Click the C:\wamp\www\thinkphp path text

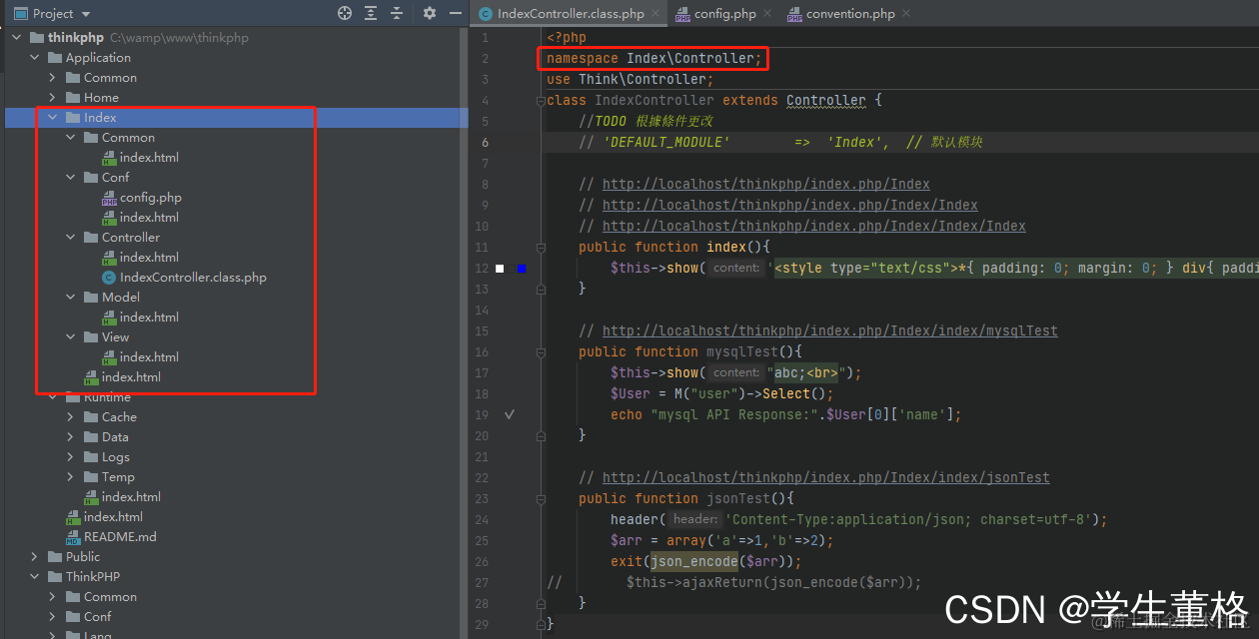(179, 38)
